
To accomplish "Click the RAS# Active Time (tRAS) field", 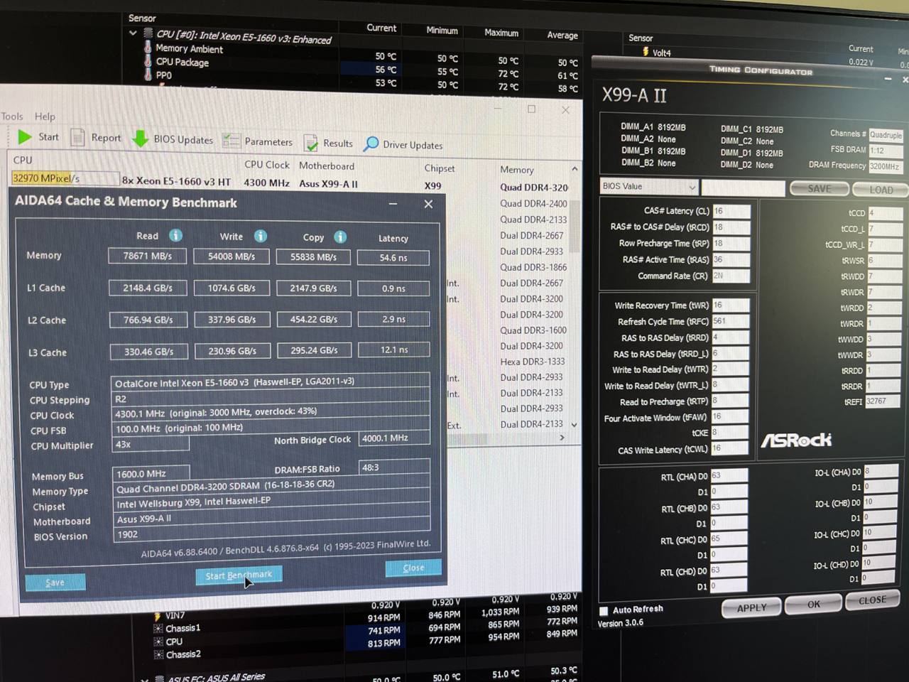I will [731, 260].
